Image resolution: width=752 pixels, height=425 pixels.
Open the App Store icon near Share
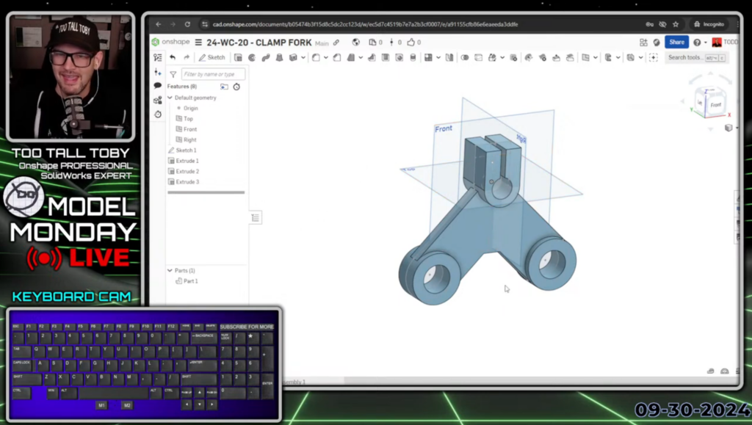[x=643, y=43]
